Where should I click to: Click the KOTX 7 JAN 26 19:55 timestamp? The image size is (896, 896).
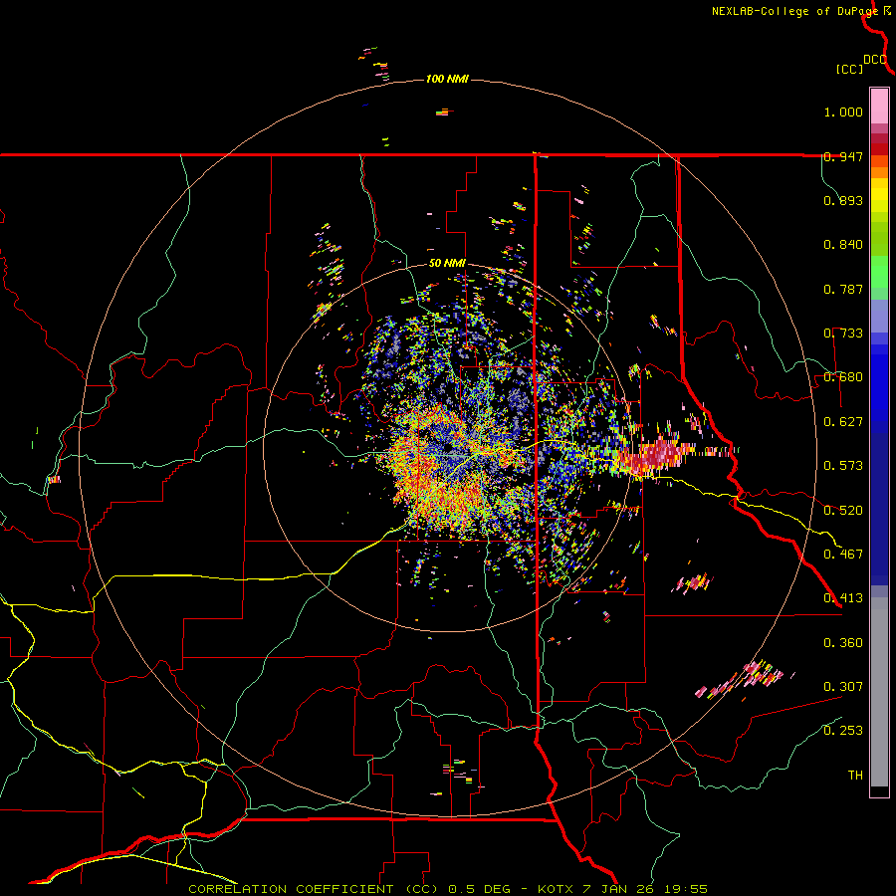click(623, 889)
